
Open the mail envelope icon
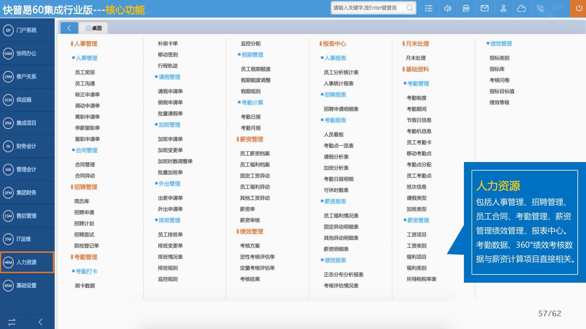tap(485, 8)
